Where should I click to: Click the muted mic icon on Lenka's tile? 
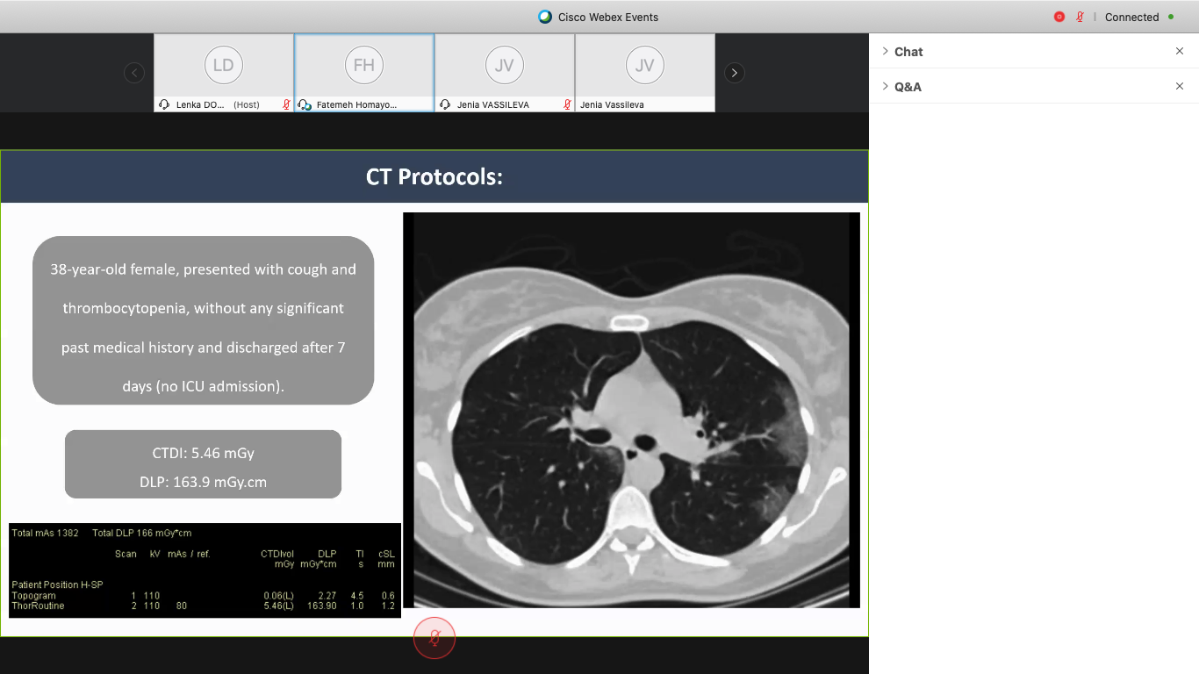[286, 104]
